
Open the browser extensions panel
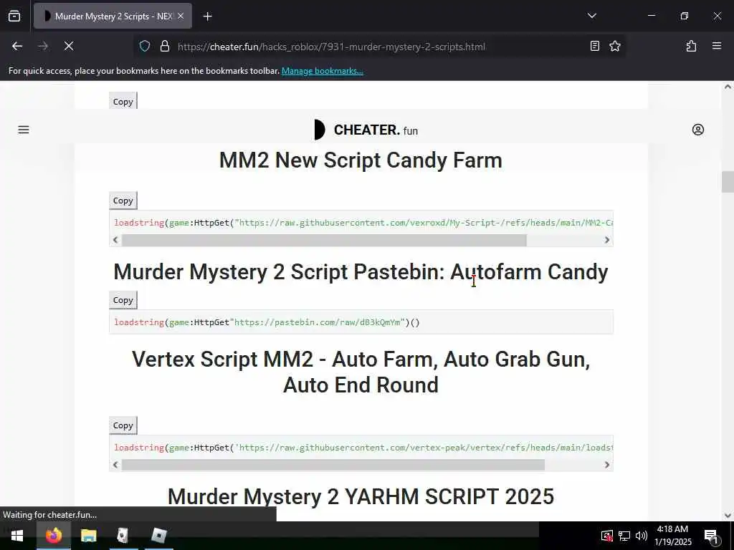tap(691, 47)
